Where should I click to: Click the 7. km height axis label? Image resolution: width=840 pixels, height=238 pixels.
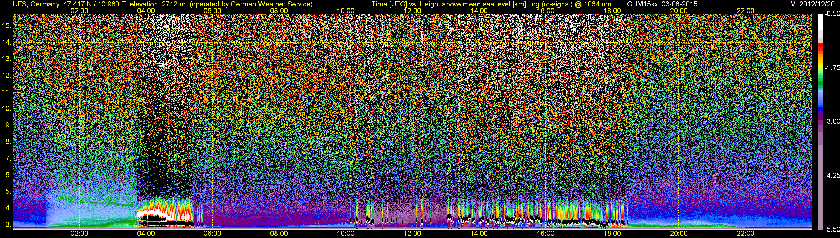point(8,158)
